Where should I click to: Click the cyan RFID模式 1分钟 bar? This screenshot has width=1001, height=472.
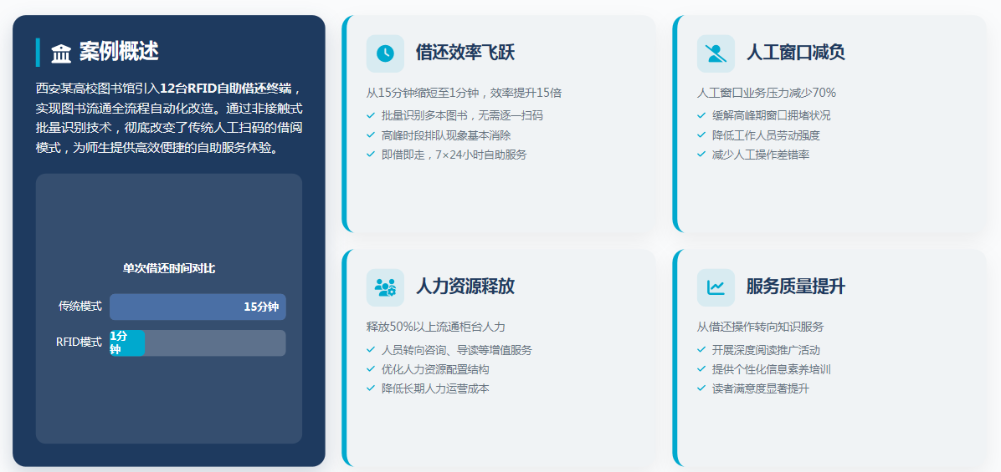[126, 343]
